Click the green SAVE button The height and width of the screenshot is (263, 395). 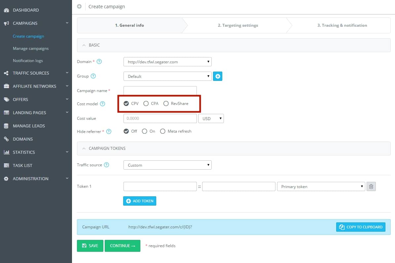(90, 246)
